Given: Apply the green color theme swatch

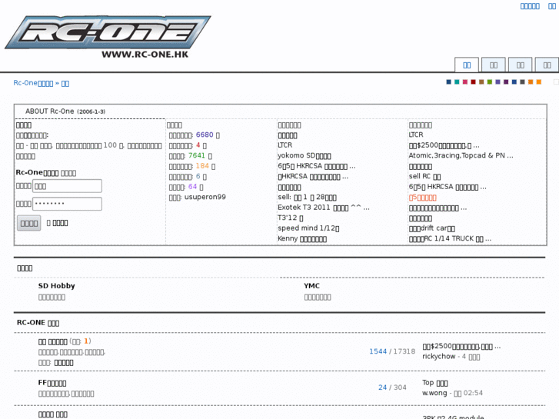Looking at the screenshot, I should 490,82.
